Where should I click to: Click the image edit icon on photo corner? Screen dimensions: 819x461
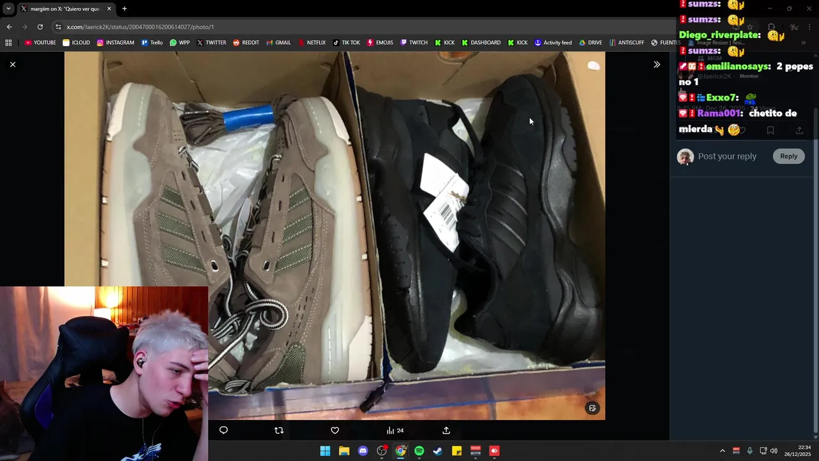[592, 408]
